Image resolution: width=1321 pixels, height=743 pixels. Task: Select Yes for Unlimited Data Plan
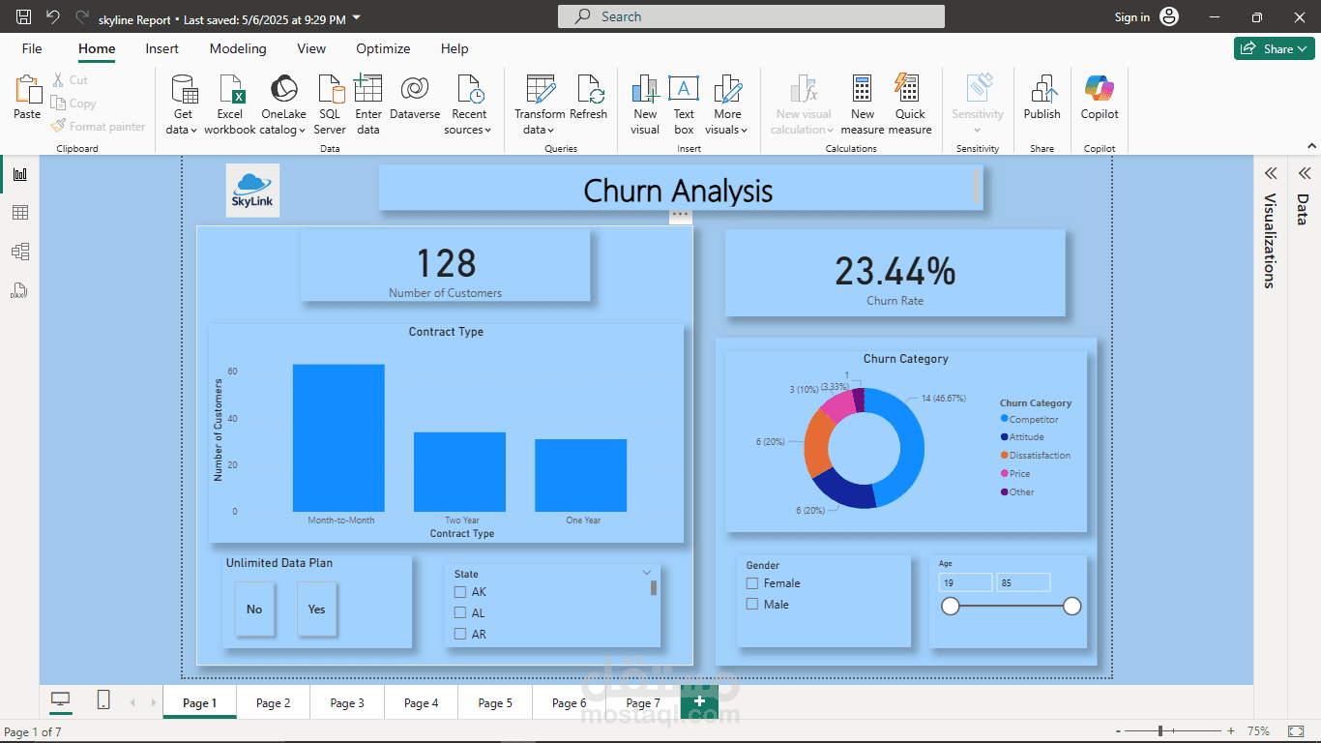316,609
